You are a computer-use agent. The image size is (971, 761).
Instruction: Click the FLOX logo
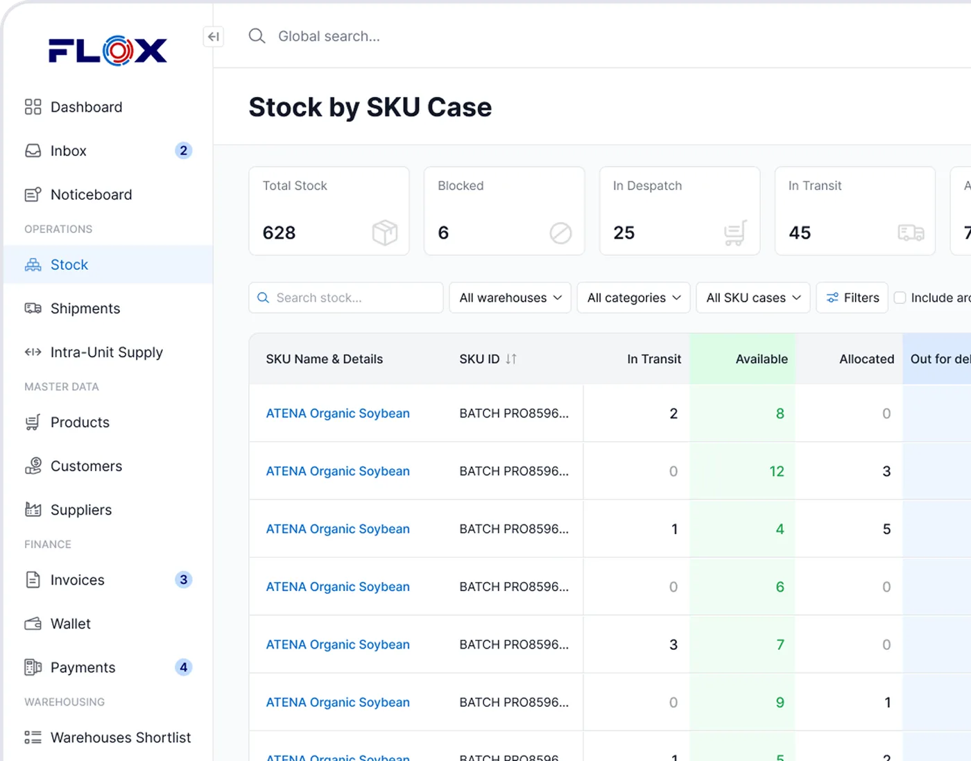(108, 50)
